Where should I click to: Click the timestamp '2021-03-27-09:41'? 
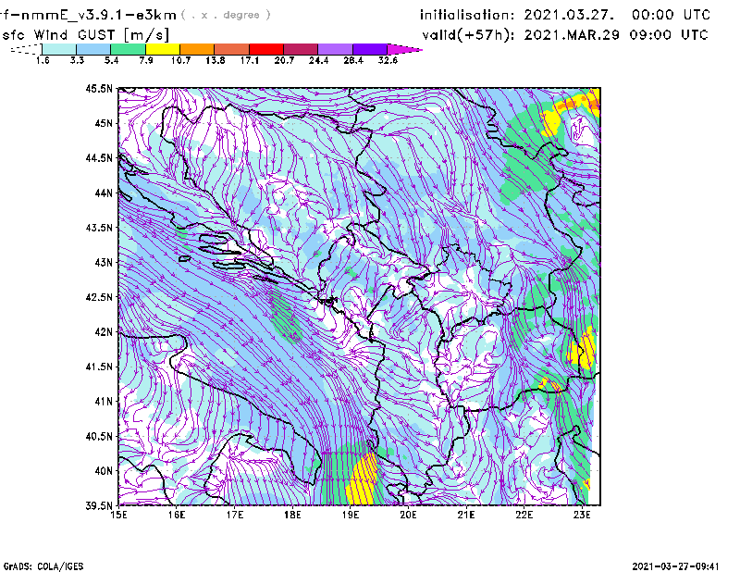pos(675,566)
